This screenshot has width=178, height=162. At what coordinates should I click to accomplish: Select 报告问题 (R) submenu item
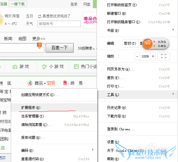click(x=54, y=138)
